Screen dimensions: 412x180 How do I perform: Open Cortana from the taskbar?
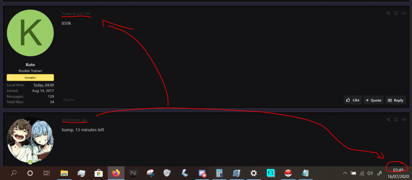coord(30,173)
